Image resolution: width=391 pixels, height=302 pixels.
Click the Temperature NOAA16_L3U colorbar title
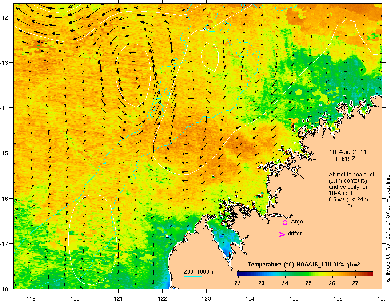coord(304,265)
